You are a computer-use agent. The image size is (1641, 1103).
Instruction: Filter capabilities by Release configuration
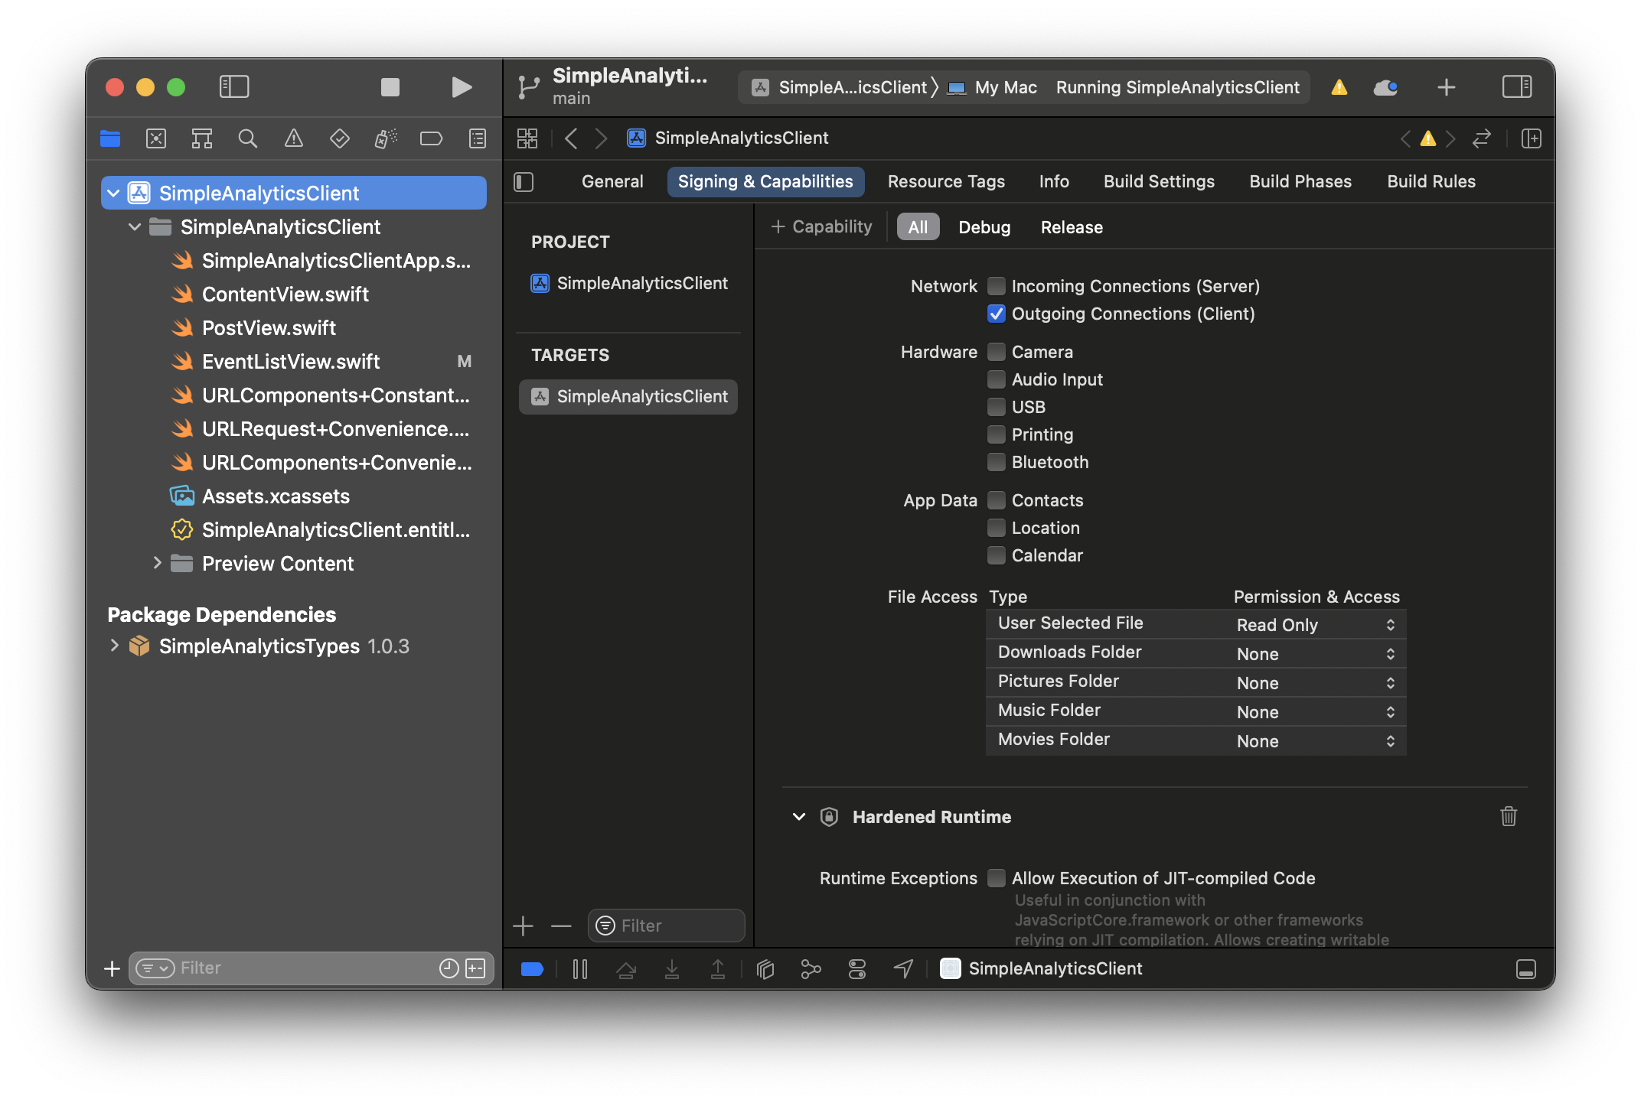1072,227
